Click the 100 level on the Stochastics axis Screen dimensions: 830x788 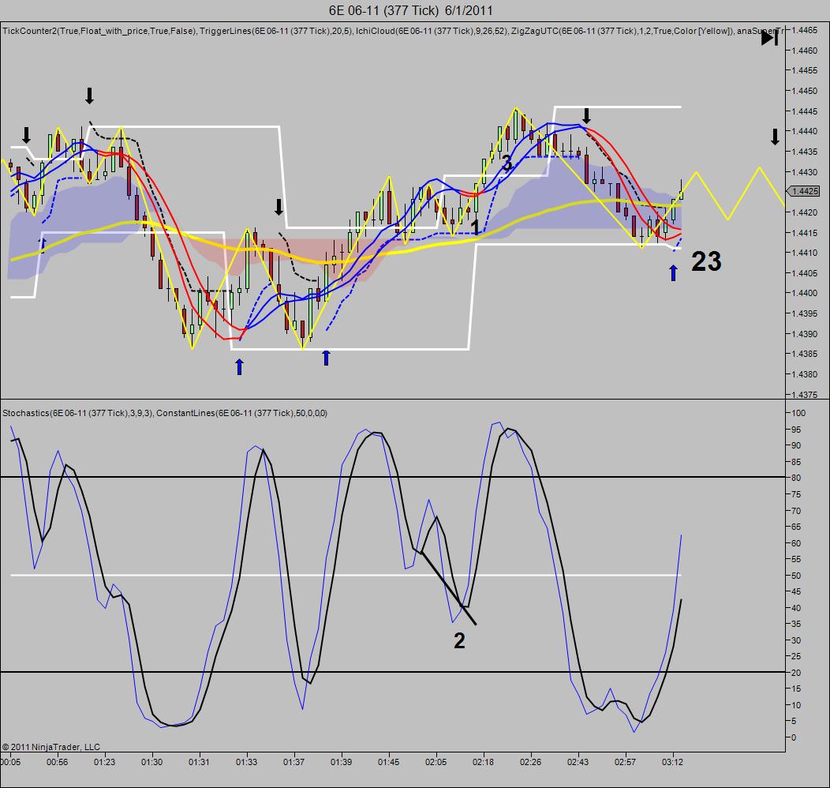coord(798,413)
